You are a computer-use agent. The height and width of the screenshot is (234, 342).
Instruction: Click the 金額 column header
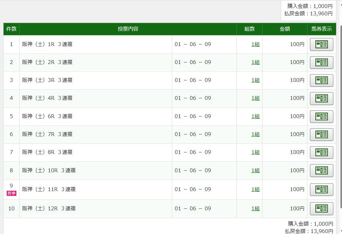pos(285,29)
